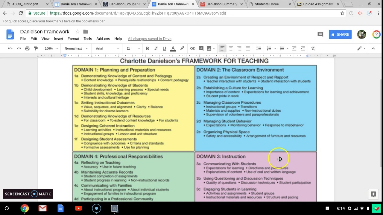The image size is (383, 215).
Task: Open the account profile avatar
Action: pyautogui.click(x=361, y=35)
